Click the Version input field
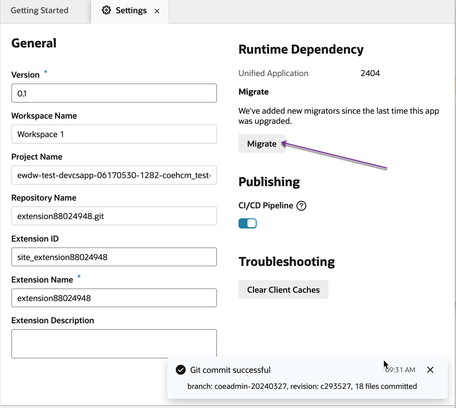Viewport: 456px width, 408px height. (x=114, y=93)
